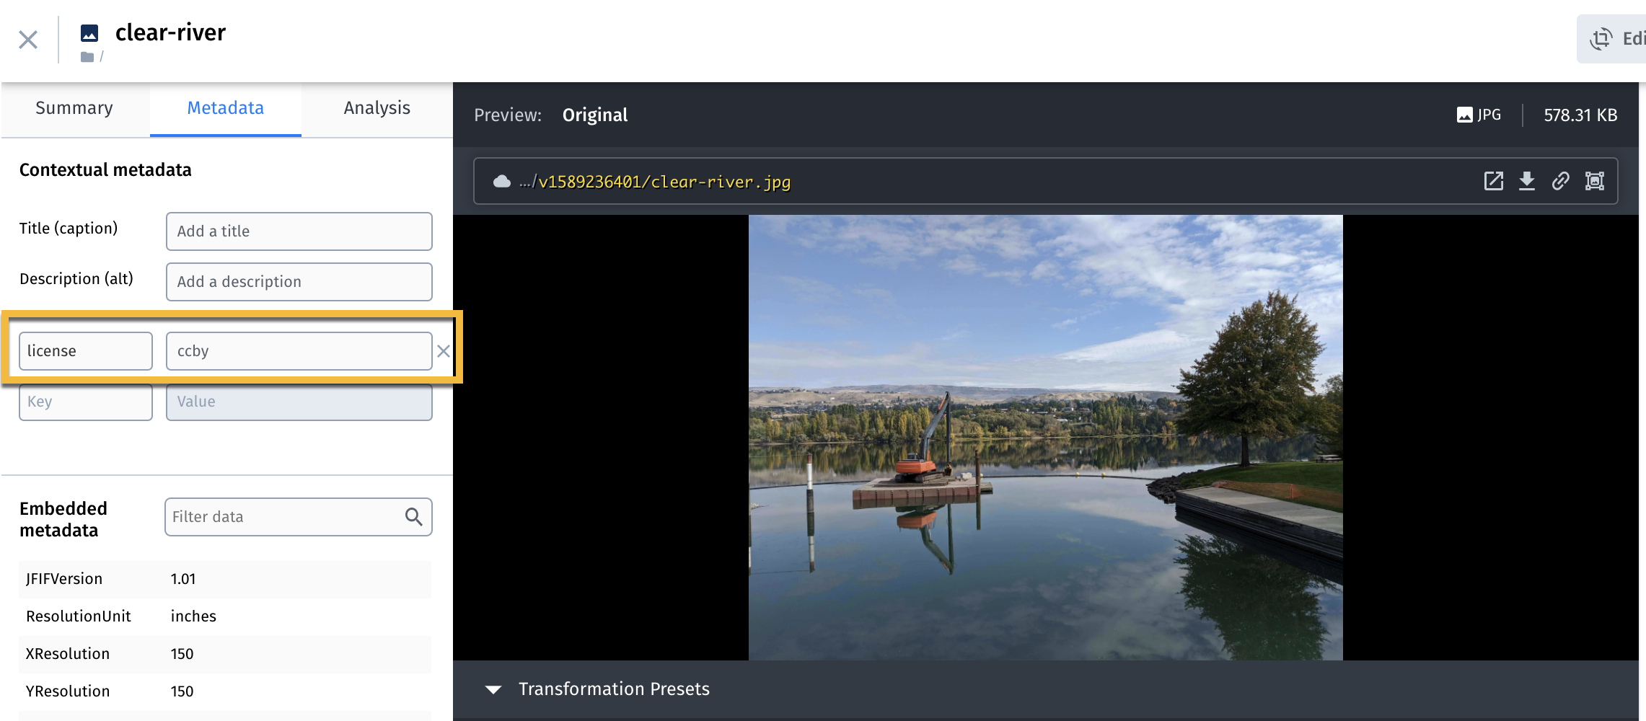Expand the Transformation Presets section
The height and width of the screenshot is (721, 1646).
(x=493, y=689)
